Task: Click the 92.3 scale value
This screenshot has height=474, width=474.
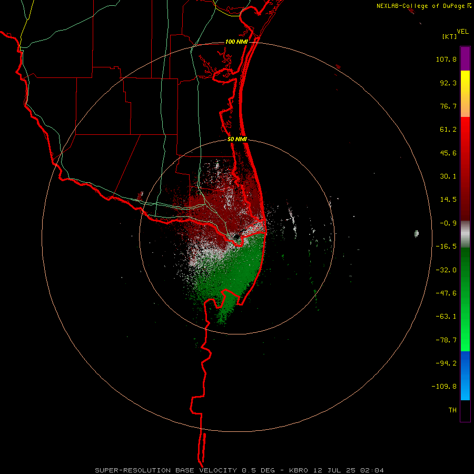Action: click(448, 83)
